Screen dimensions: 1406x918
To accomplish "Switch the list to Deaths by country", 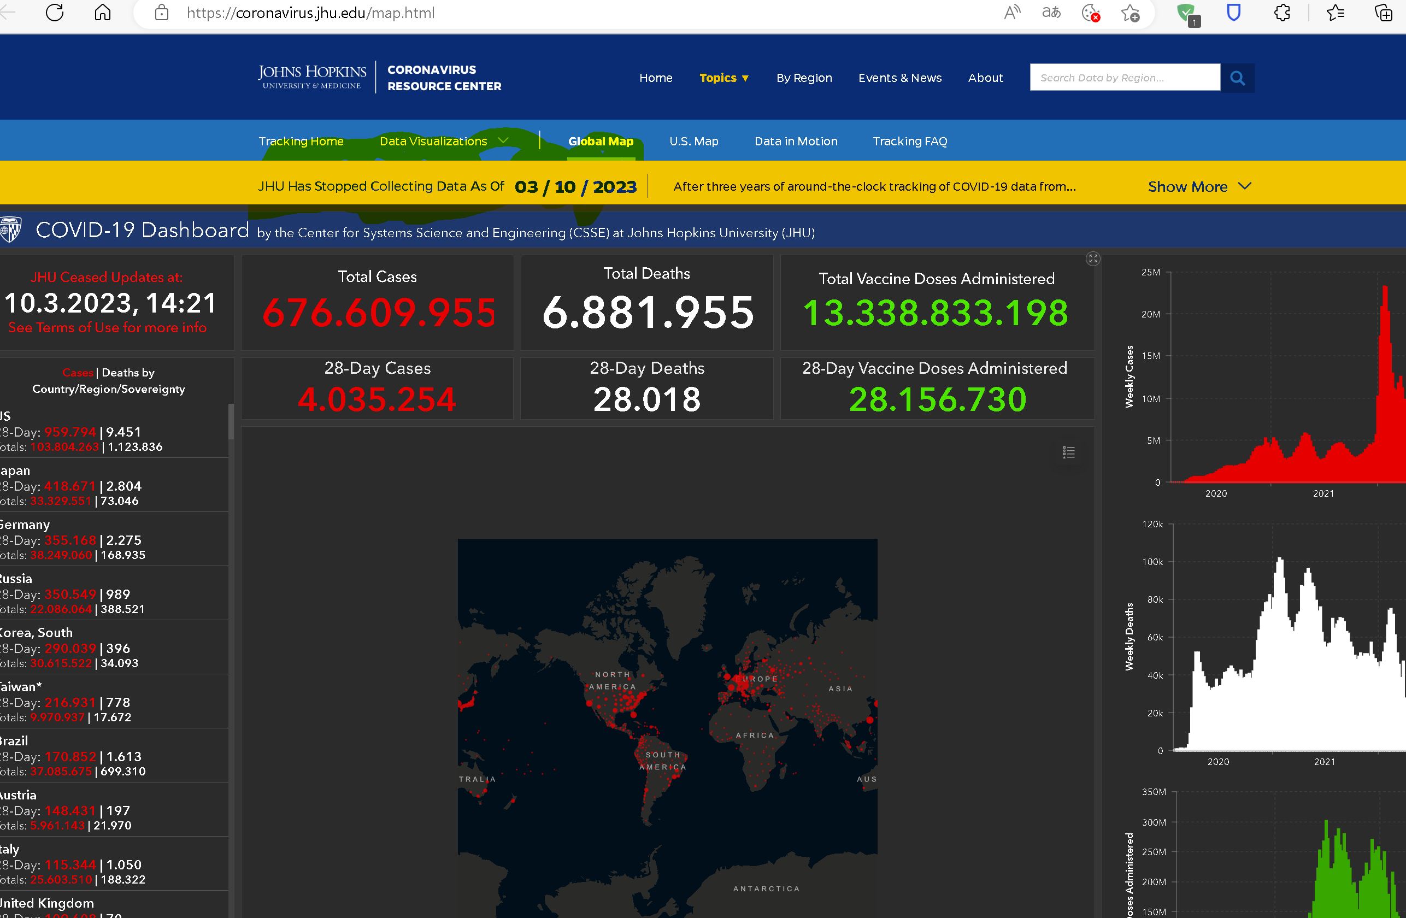I will tap(128, 373).
